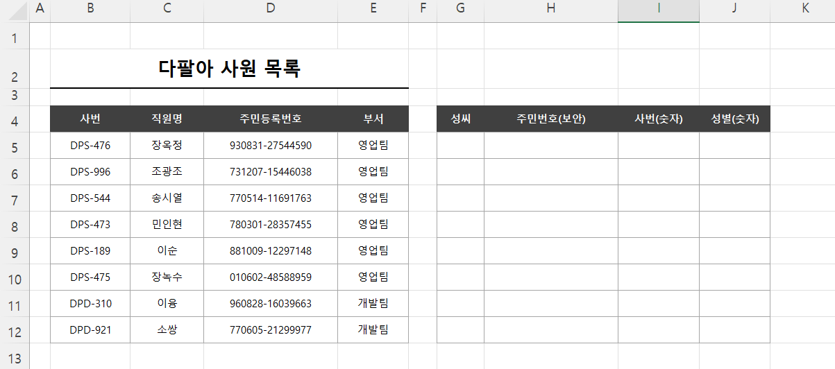Image resolution: width=835 pixels, height=369 pixels.
Task: Select cell containing DPS-189
Action: (90, 251)
